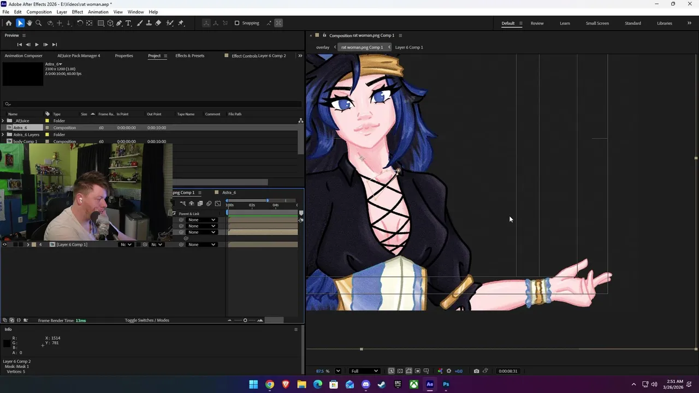Click the overlay breadcrumb in viewer
This screenshot has width=699, height=393.
click(x=323, y=47)
